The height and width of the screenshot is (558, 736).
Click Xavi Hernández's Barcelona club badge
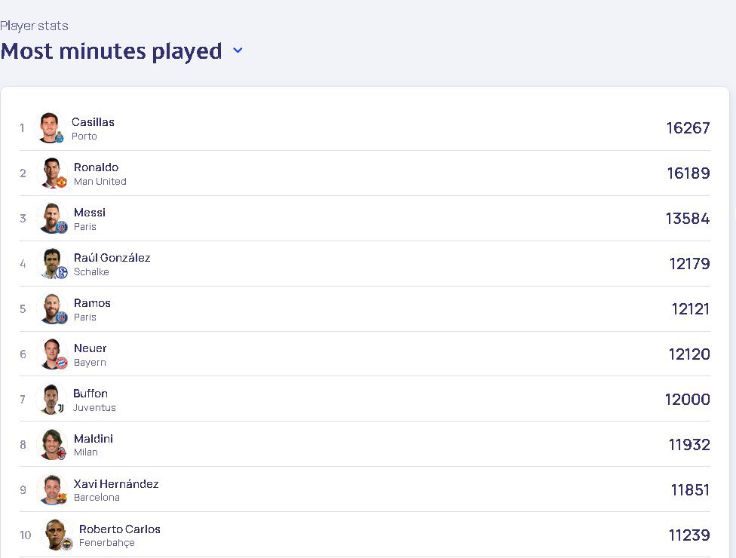point(62,498)
